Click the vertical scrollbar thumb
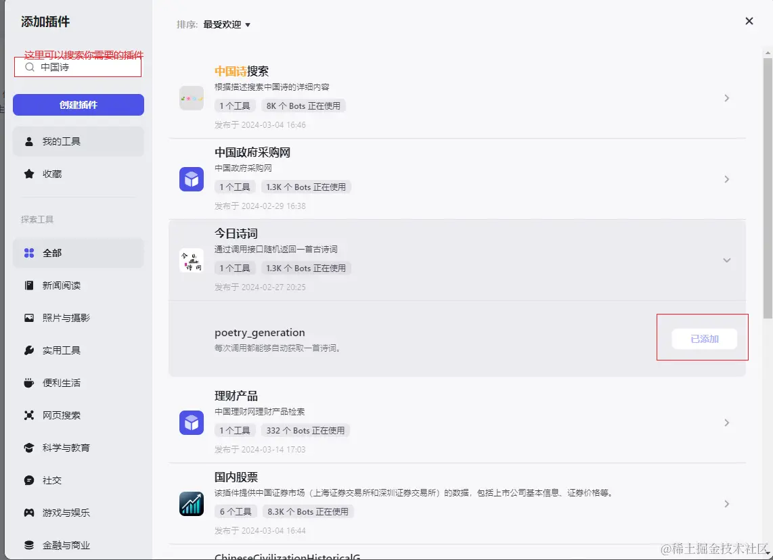Image resolution: width=773 pixels, height=560 pixels. click(768, 188)
